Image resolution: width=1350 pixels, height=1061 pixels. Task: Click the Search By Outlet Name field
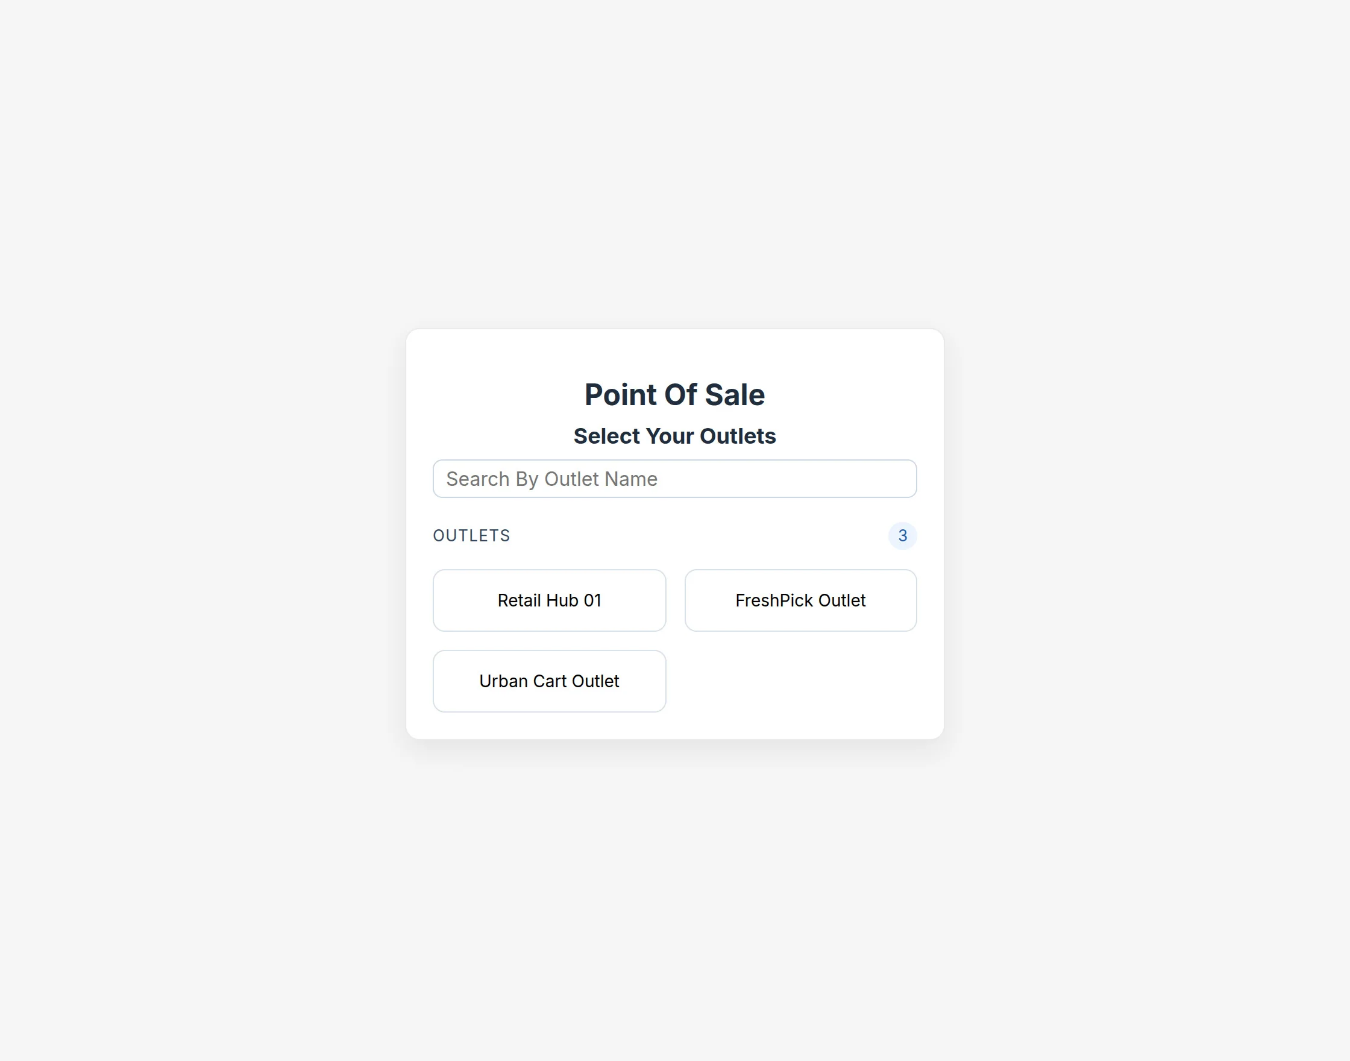click(x=674, y=478)
